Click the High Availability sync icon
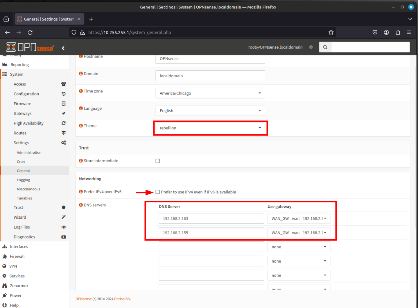The height and width of the screenshot is (308, 418). pyautogui.click(x=64, y=123)
